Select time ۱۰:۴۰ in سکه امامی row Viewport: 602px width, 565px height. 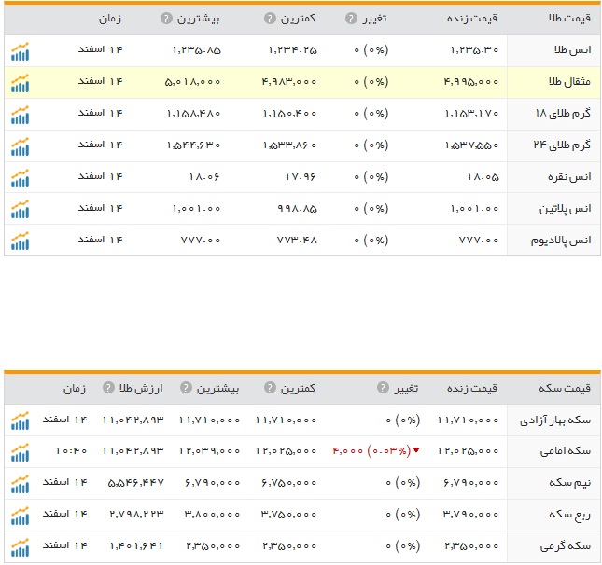click(x=72, y=451)
